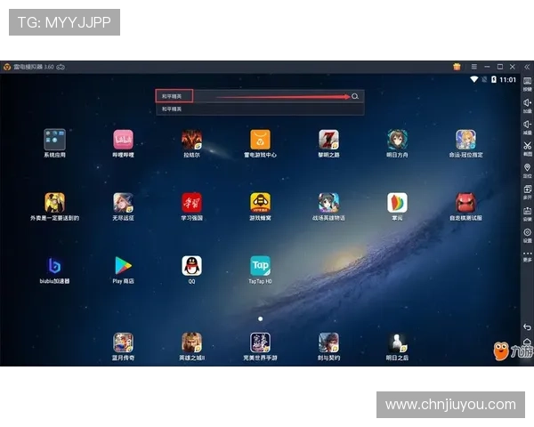Click 截图 scissors in the sidebar

pos(527,147)
